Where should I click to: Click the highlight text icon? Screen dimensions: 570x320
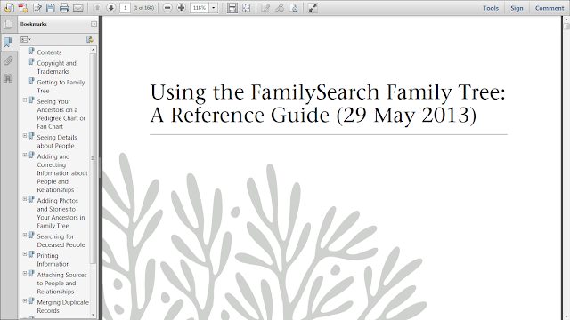pyautogui.click(x=280, y=8)
